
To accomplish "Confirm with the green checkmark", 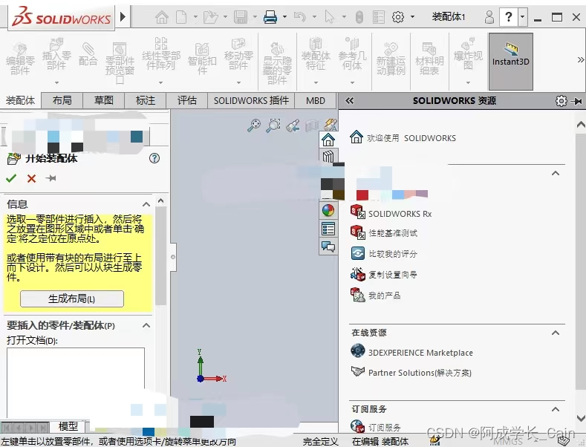I will tap(11, 178).
